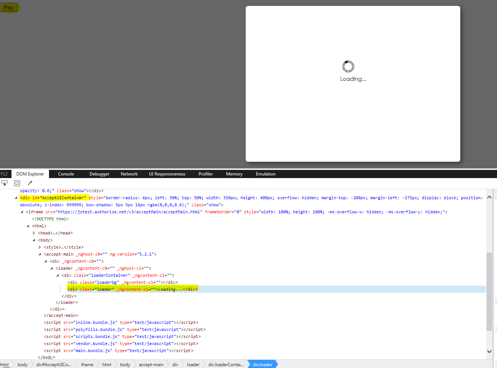This screenshot has height=368, width=497.
Task: Switch to the Console tab
Action: coord(66,174)
